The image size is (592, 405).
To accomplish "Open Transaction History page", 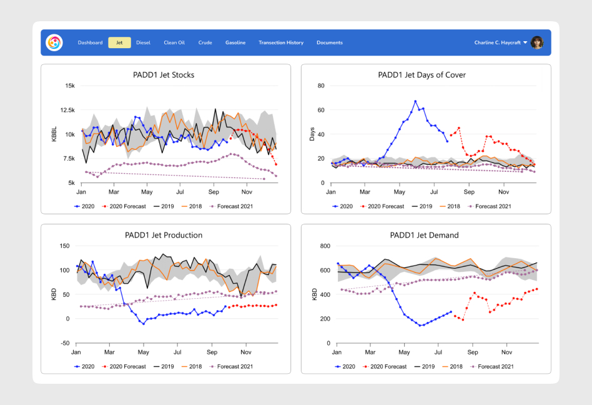I will 281,42.
